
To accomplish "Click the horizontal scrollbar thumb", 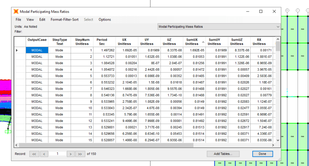I will pyautogui.click(x=106, y=145).
